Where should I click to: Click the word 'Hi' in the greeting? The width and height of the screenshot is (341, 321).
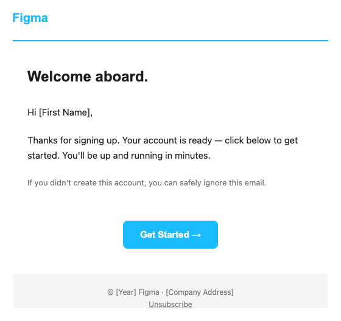point(32,112)
